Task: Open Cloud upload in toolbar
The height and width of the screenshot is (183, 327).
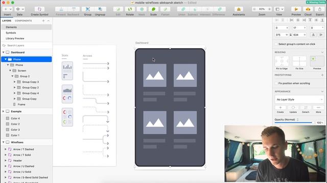Action: (308, 9)
